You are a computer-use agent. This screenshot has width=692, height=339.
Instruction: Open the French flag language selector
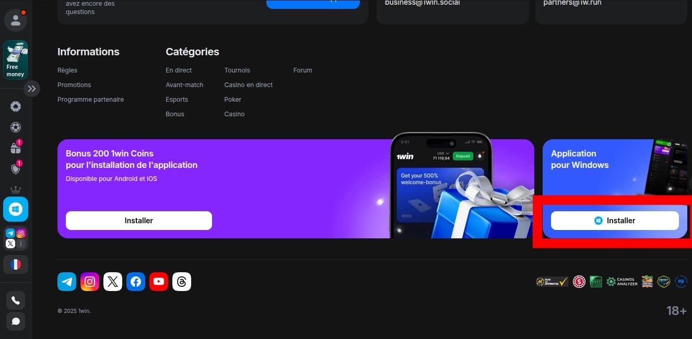[x=16, y=264]
